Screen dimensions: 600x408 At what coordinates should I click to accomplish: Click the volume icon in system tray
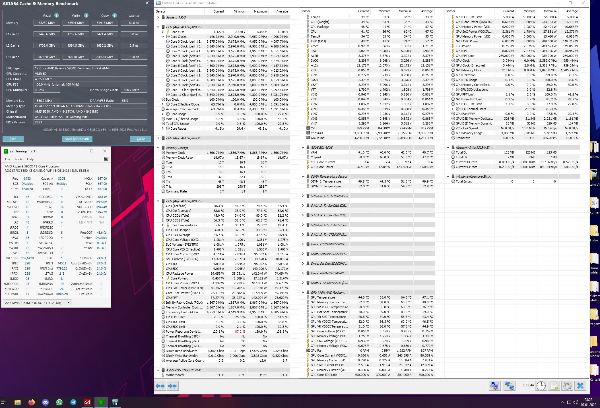[x=576, y=402]
